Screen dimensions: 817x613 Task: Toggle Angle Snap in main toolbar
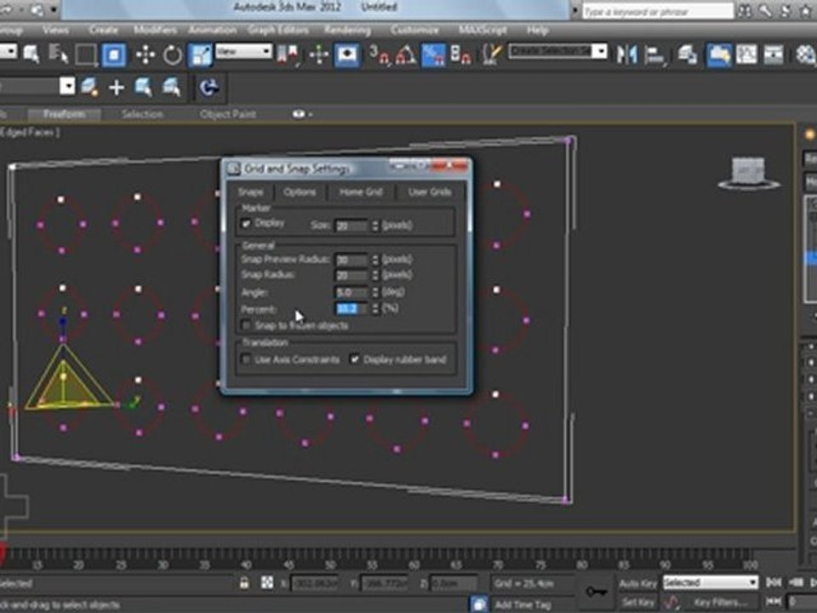click(x=406, y=54)
